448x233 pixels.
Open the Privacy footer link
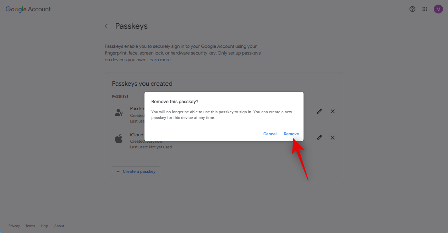coord(14,226)
